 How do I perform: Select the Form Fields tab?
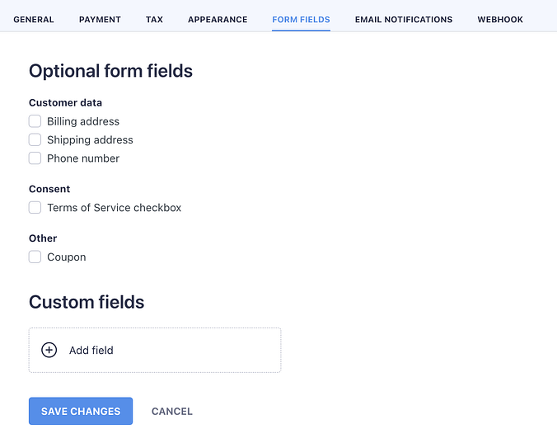click(301, 20)
